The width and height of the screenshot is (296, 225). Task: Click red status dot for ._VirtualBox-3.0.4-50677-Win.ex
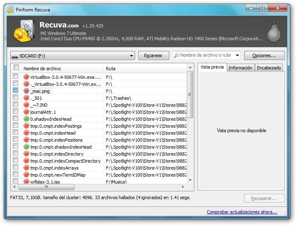(26, 84)
